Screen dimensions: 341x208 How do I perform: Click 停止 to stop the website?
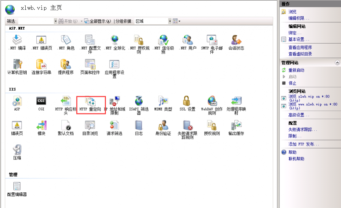pyautogui.click(x=292, y=83)
